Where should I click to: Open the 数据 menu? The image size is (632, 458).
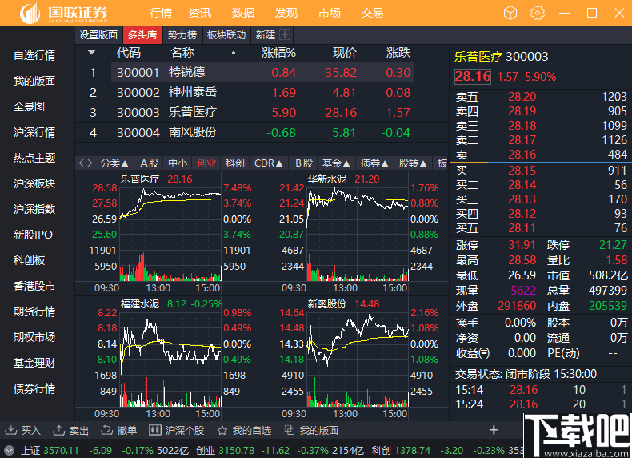click(243, 13)
